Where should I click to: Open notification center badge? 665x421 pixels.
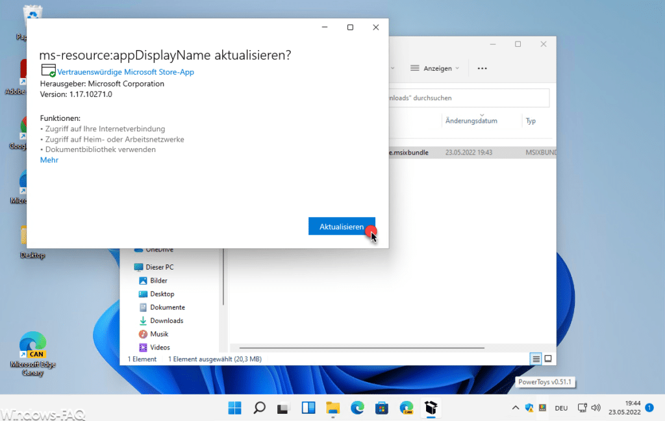(649, 407)
